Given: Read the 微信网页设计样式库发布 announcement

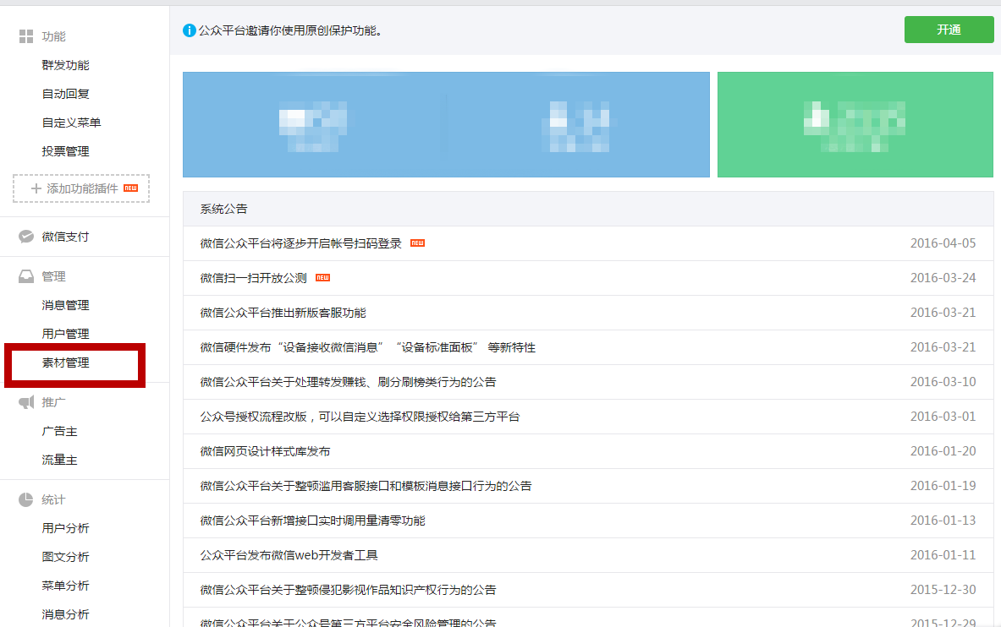Looking at the screenshot, I should [265, 451].
